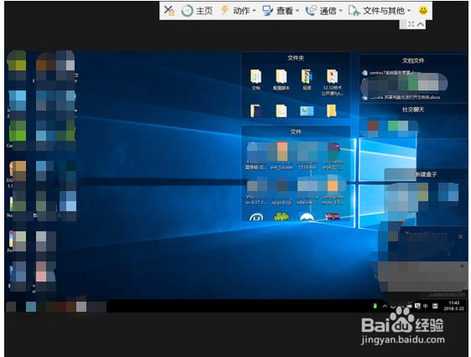Click the close-session X icon in the toolbar
Screen dimensions: 471x357
[x=168, y=11]
